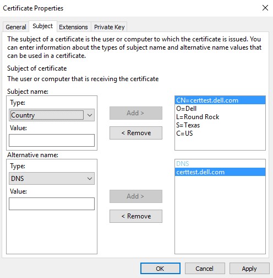Select the L=Round Rock entry
The image size is (273, 278).
(x=220, y=117)
